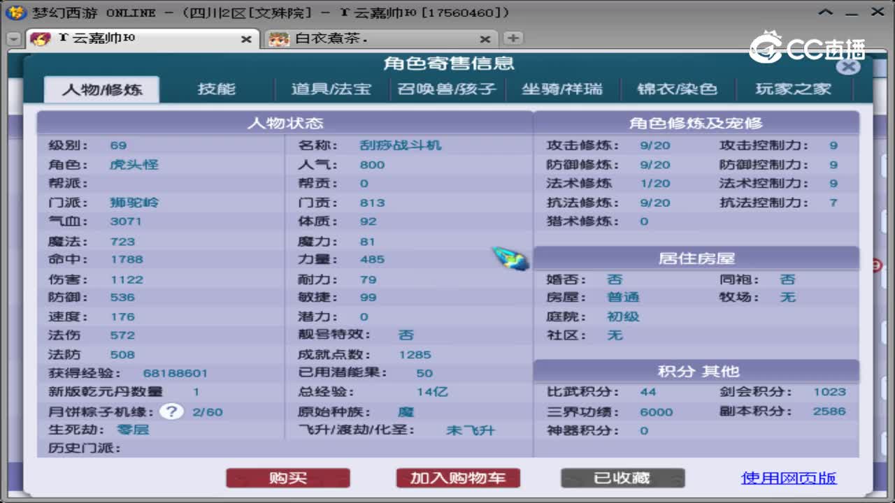The height and width of the screenshot is (503, 895).
Task: Click the 加入购物车 button
Action: point(458,478)
